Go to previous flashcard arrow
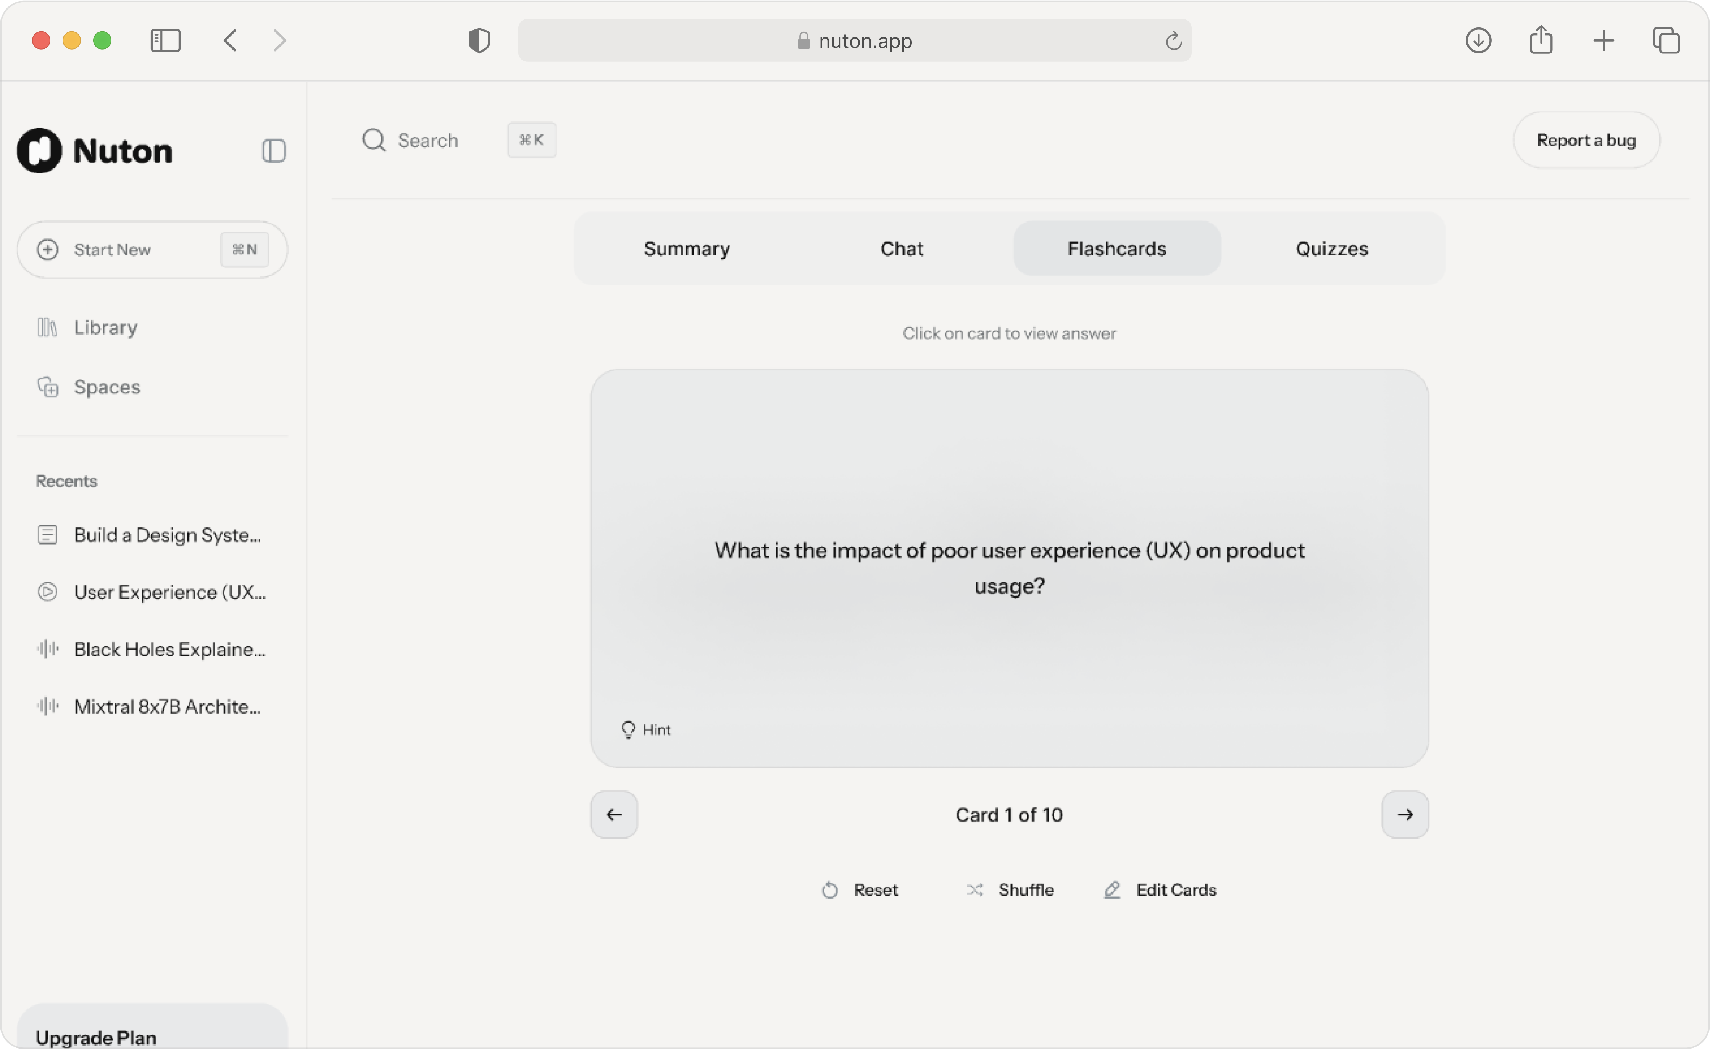The image size is (1710, 1049). pyautogui.click(x=614, y=815)
